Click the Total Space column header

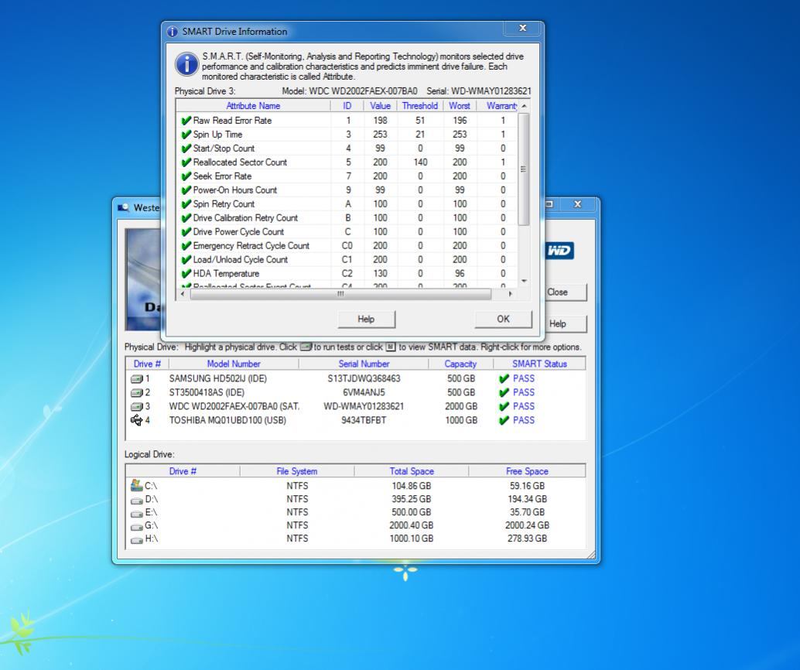point(412,471)
